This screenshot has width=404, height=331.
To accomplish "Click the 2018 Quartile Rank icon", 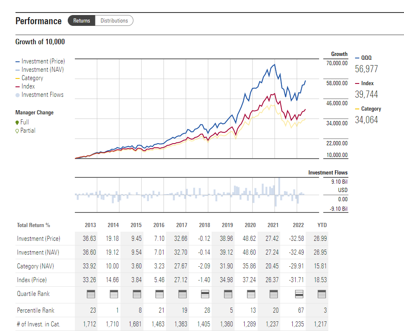I will click(205, 294).
